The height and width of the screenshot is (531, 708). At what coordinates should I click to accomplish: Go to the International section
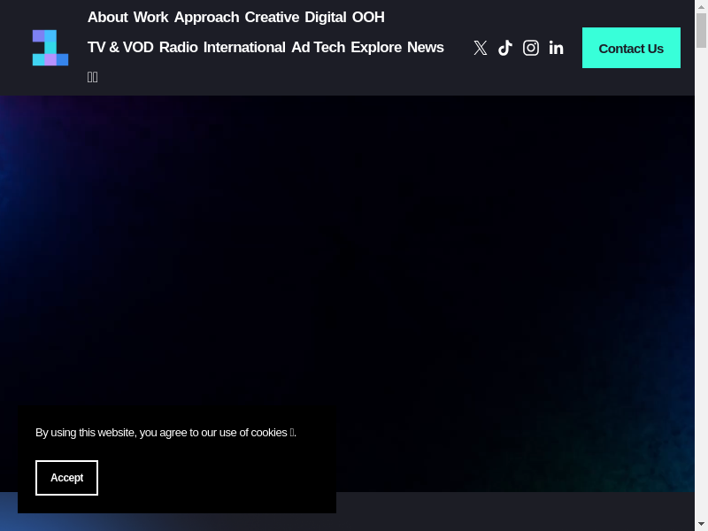pyautogui.click(x=244, y=47)
